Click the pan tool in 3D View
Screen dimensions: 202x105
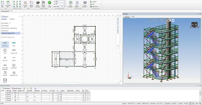point(158,20)
